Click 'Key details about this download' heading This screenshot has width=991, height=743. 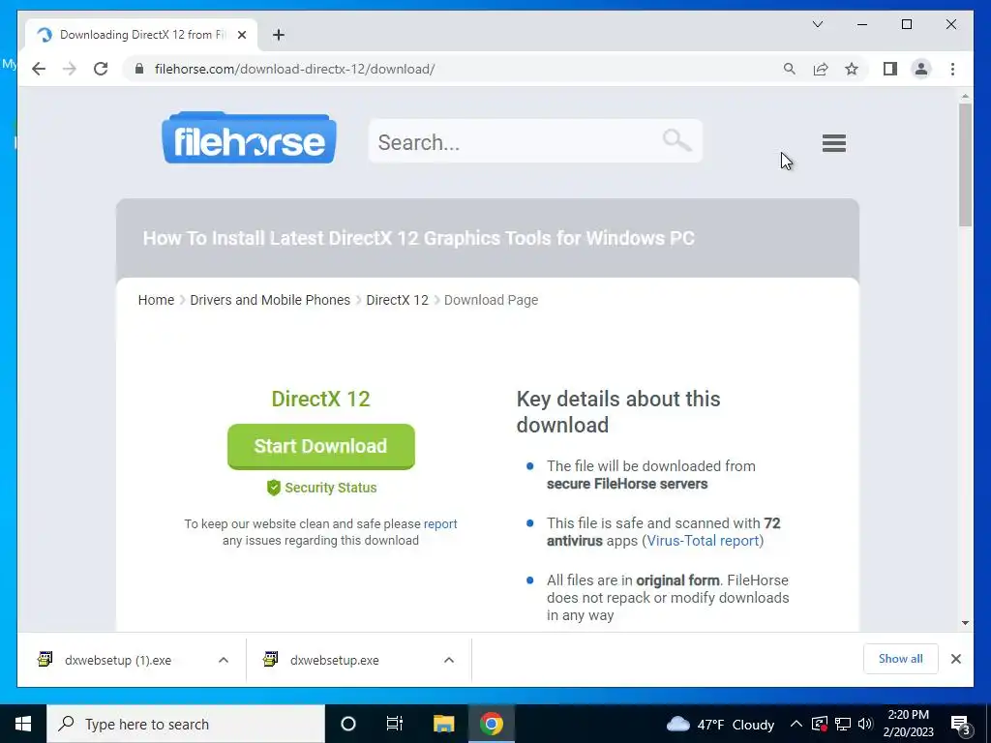pyautogui.click(x=618, y=412)
